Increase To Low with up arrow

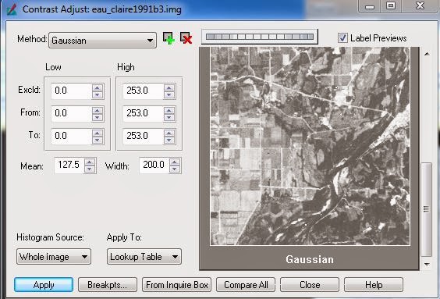point(98,133)
